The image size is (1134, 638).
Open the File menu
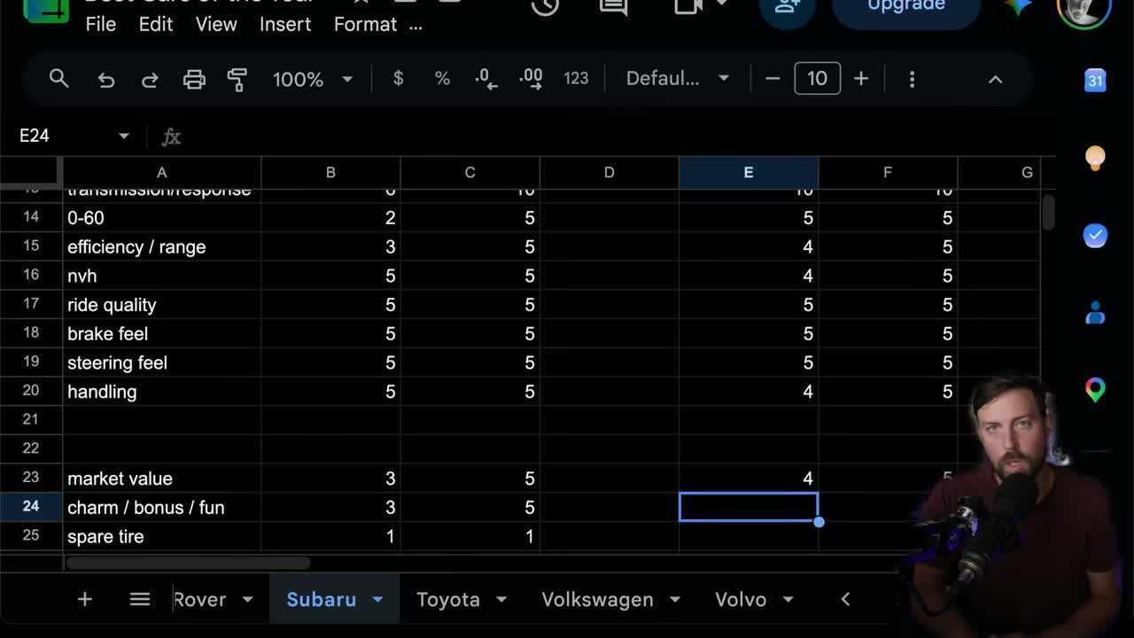[x=100, y=25]
